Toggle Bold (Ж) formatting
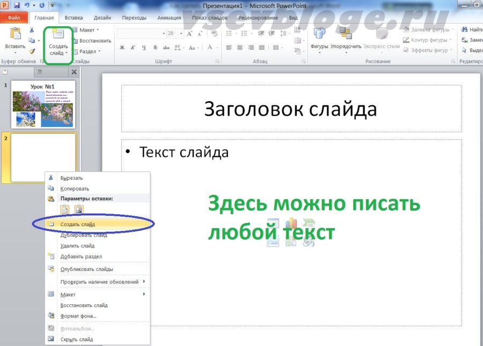 tap(122, 47)
